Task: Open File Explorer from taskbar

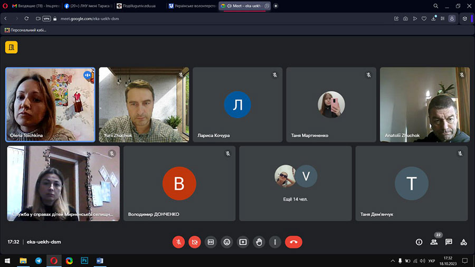Action: point(23,261)
